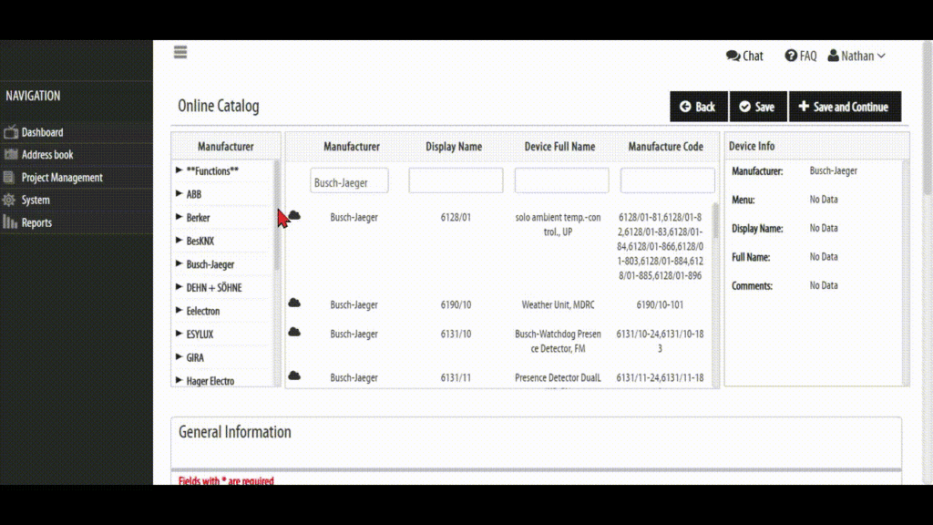Click the System gear icon

10,200
